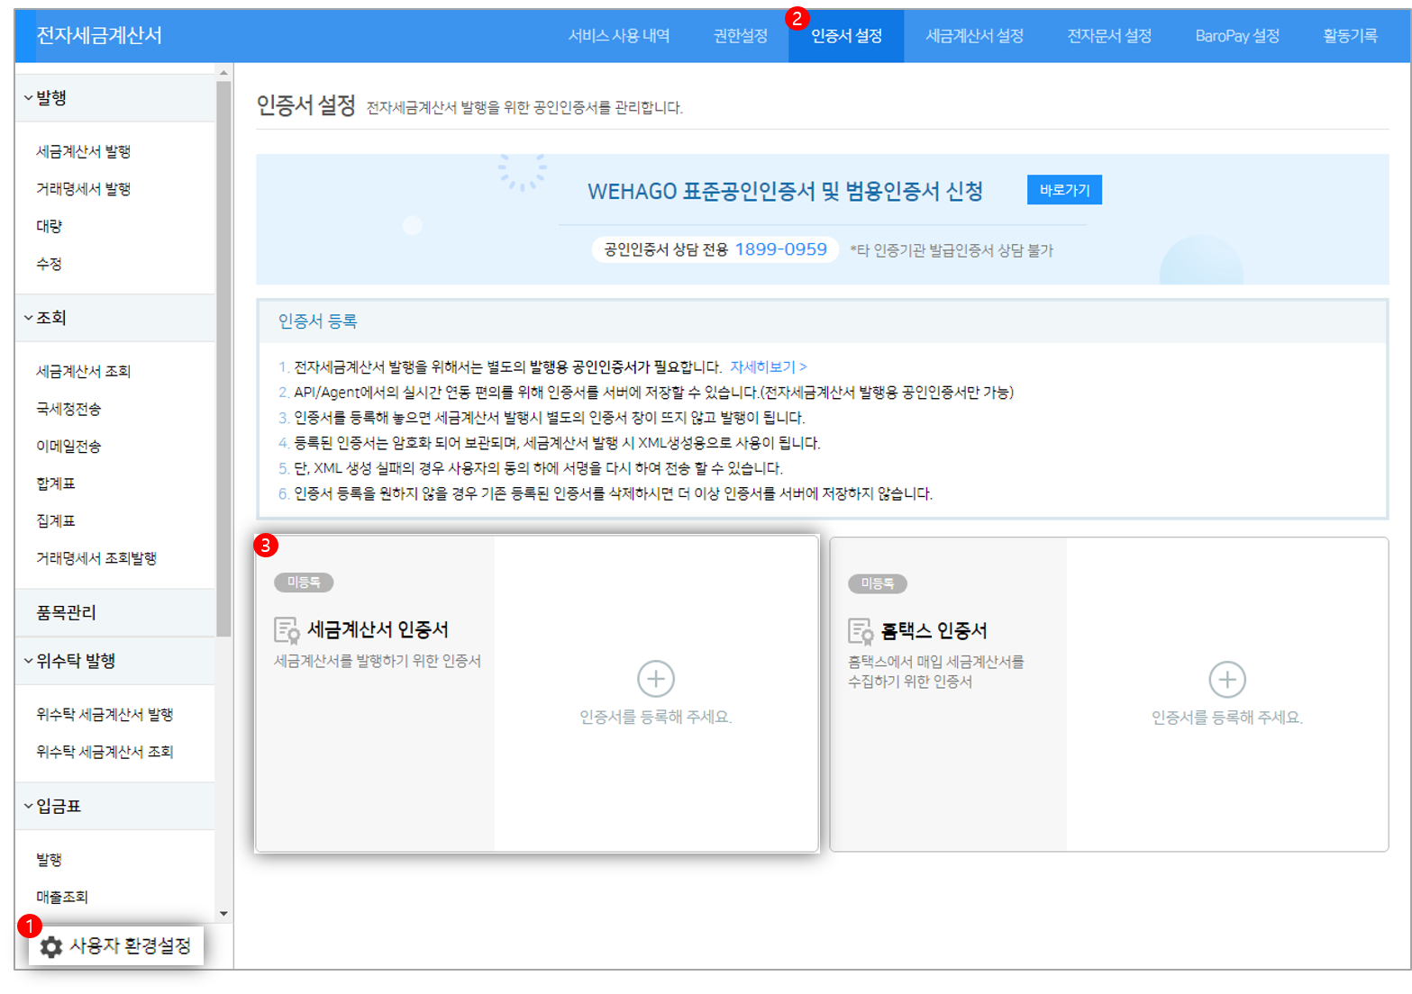The height and width of the screenshot is (994, 1412).
Task: Open the BaroPay 설정 tab
Action: coord(1236,36)
